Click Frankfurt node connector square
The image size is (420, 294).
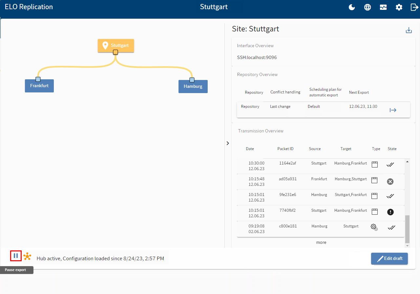point(38,79)
